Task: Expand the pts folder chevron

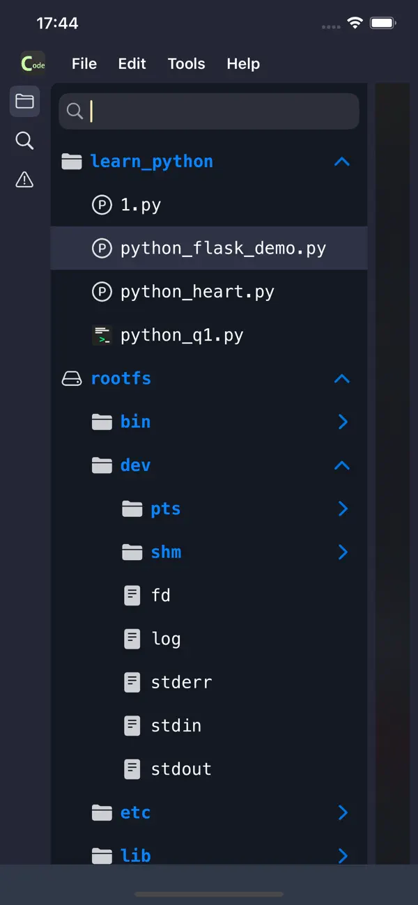Action: click(341, 509)
